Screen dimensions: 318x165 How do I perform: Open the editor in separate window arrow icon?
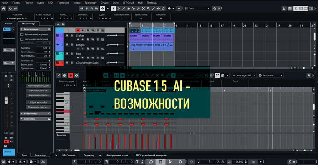click(308, 75)
